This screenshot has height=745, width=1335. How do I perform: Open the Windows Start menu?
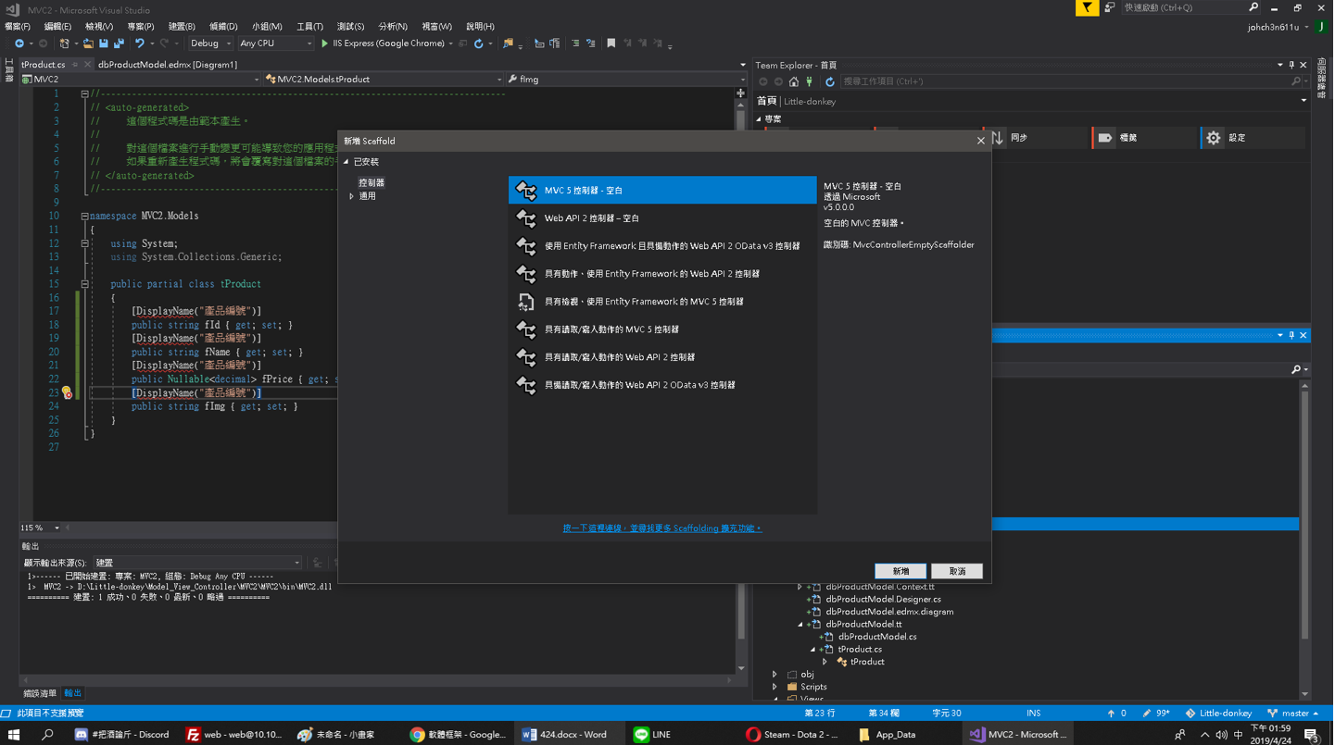[x=14, y=735]
